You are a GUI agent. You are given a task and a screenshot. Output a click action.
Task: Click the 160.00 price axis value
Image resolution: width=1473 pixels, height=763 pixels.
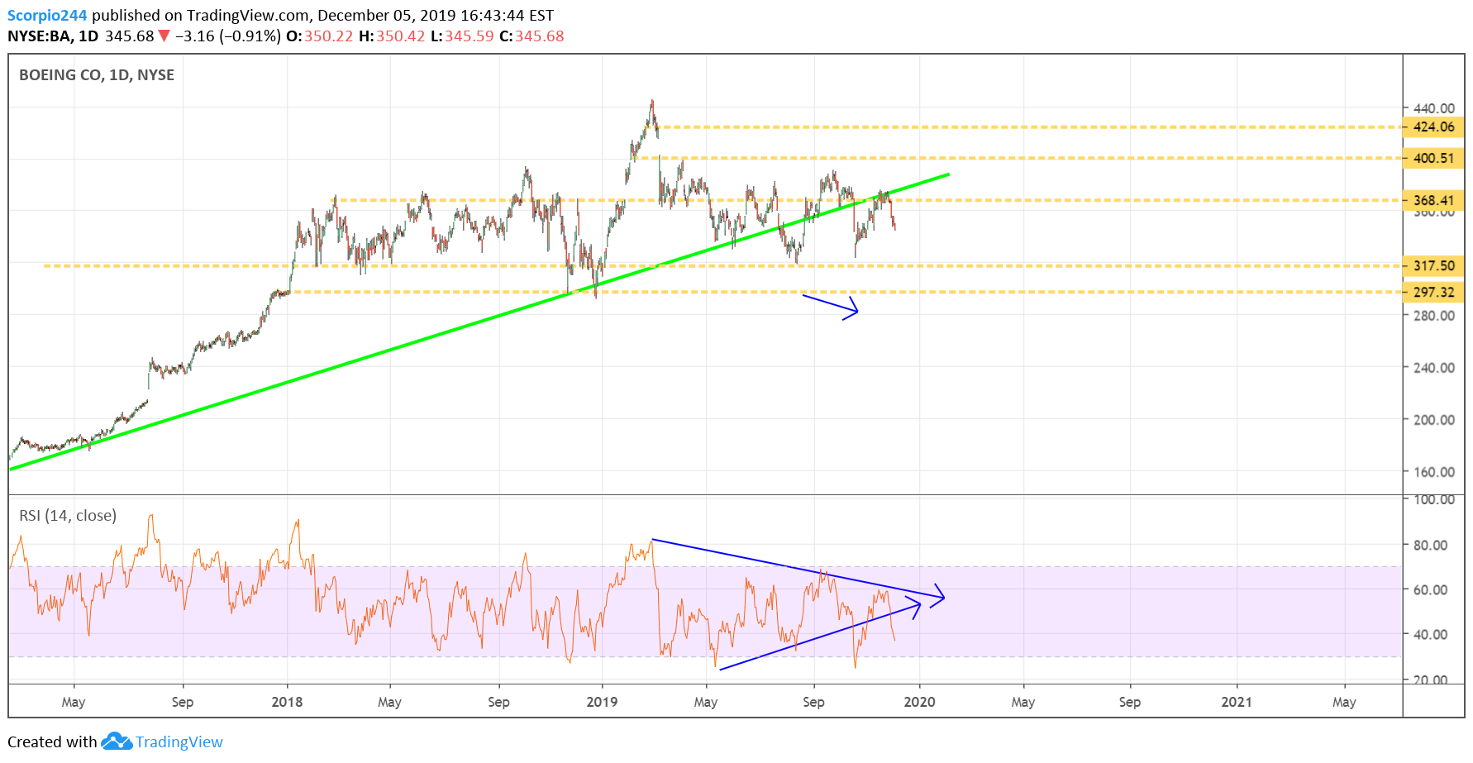[x=1433, y=472]
